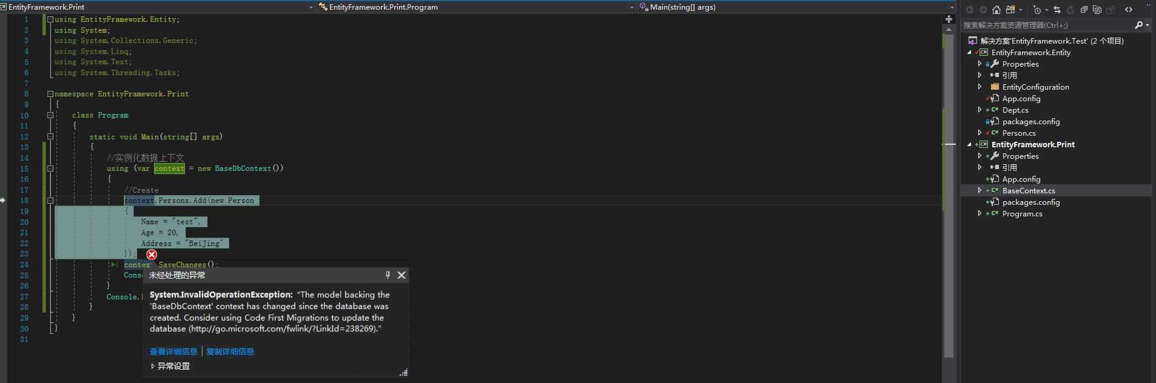Click the 复制详细信息 link

[230, 351]
